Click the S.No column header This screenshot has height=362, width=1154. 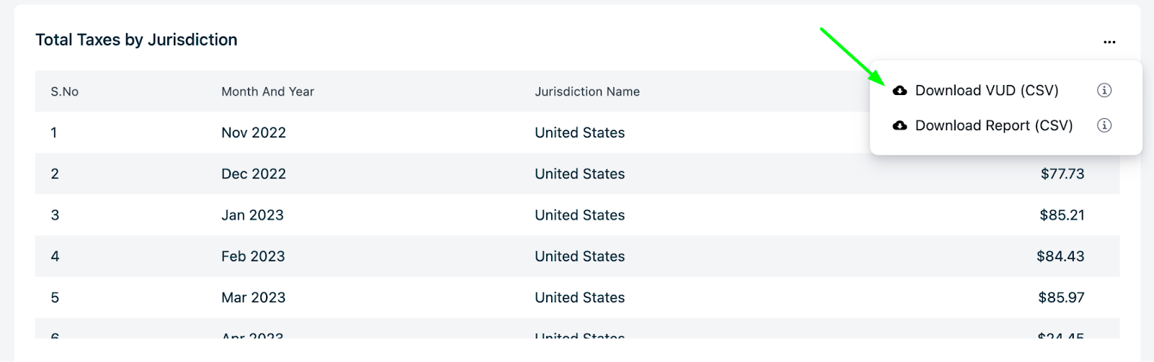[64, 92]
